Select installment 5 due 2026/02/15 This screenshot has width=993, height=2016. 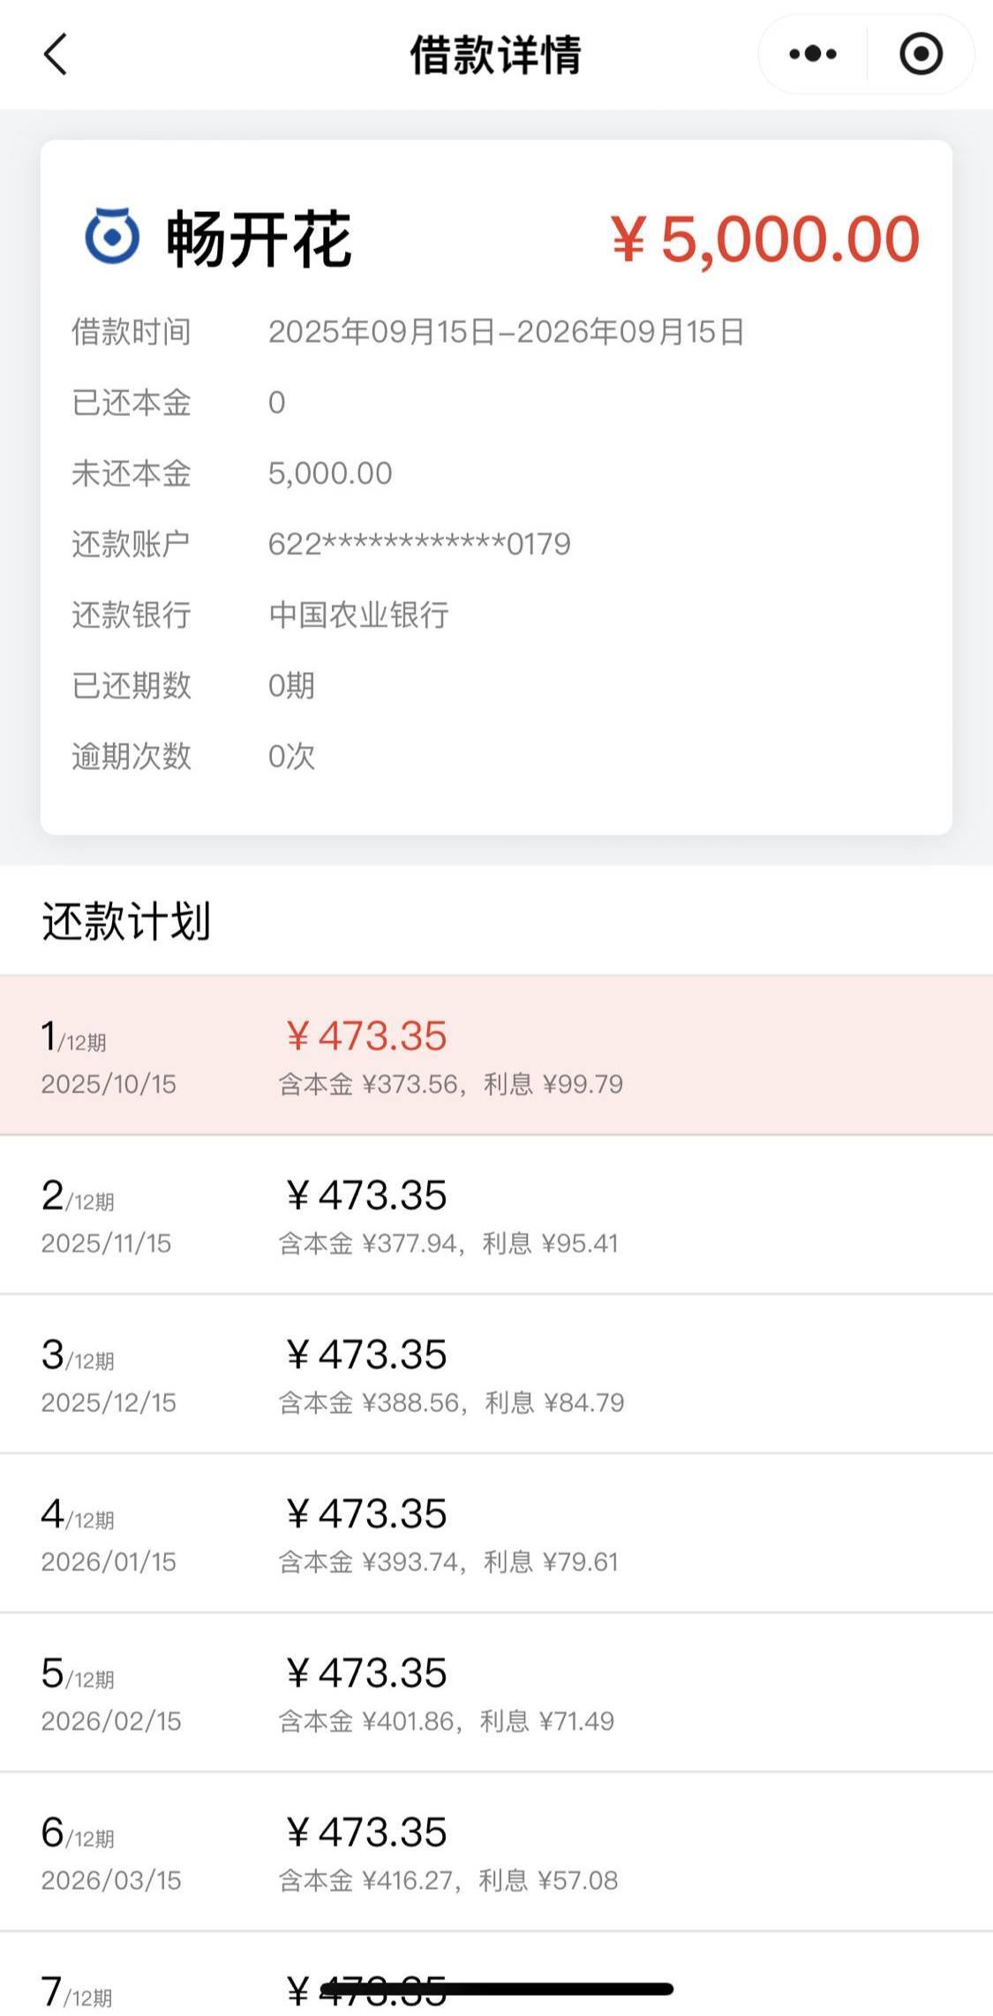point(496,1693)
